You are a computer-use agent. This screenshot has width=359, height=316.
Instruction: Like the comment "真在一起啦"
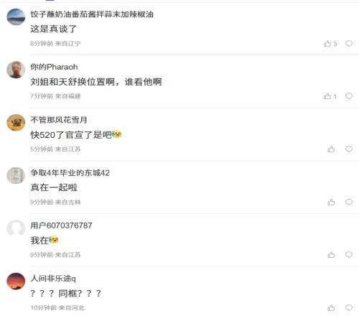[x=331, y=203]
